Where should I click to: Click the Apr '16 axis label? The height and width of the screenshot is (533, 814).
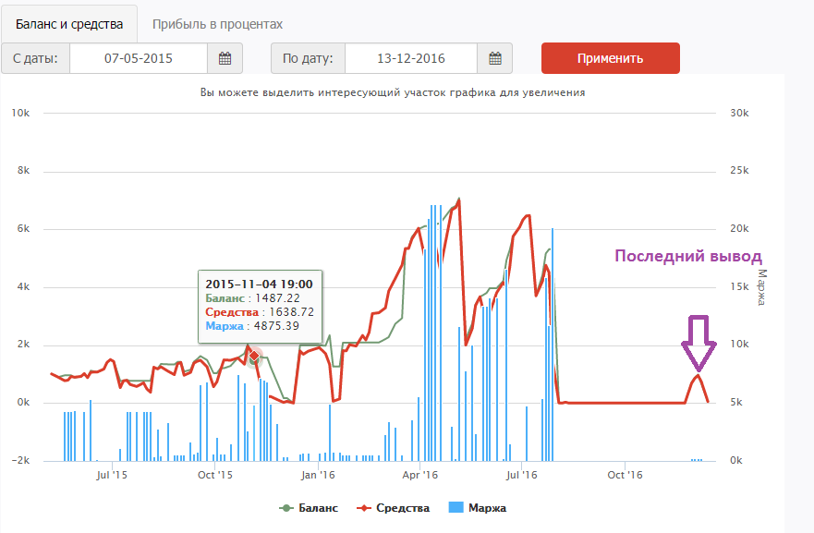[x=420, y=475]
